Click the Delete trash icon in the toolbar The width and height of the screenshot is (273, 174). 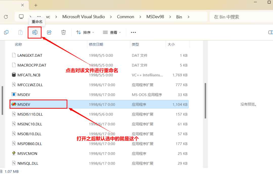click(x=63, y=32)
